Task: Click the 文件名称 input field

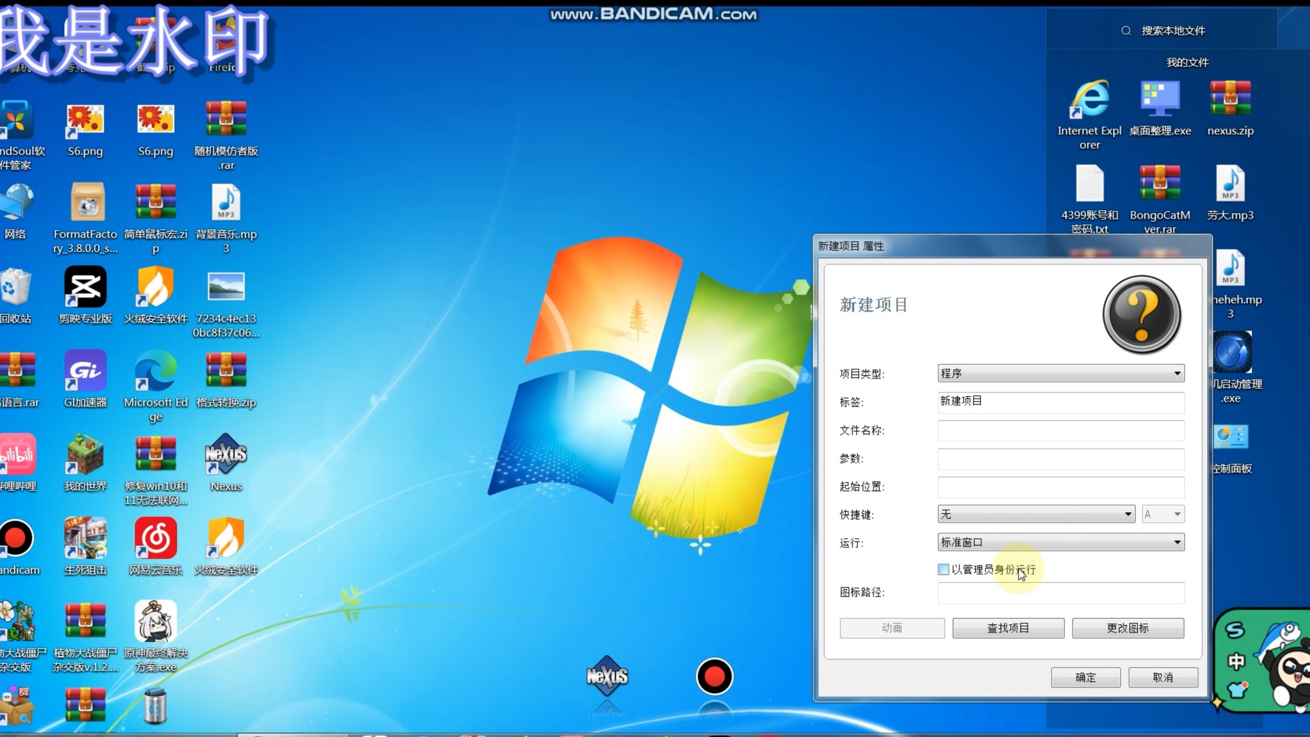Action: [x=1061, y=430]
